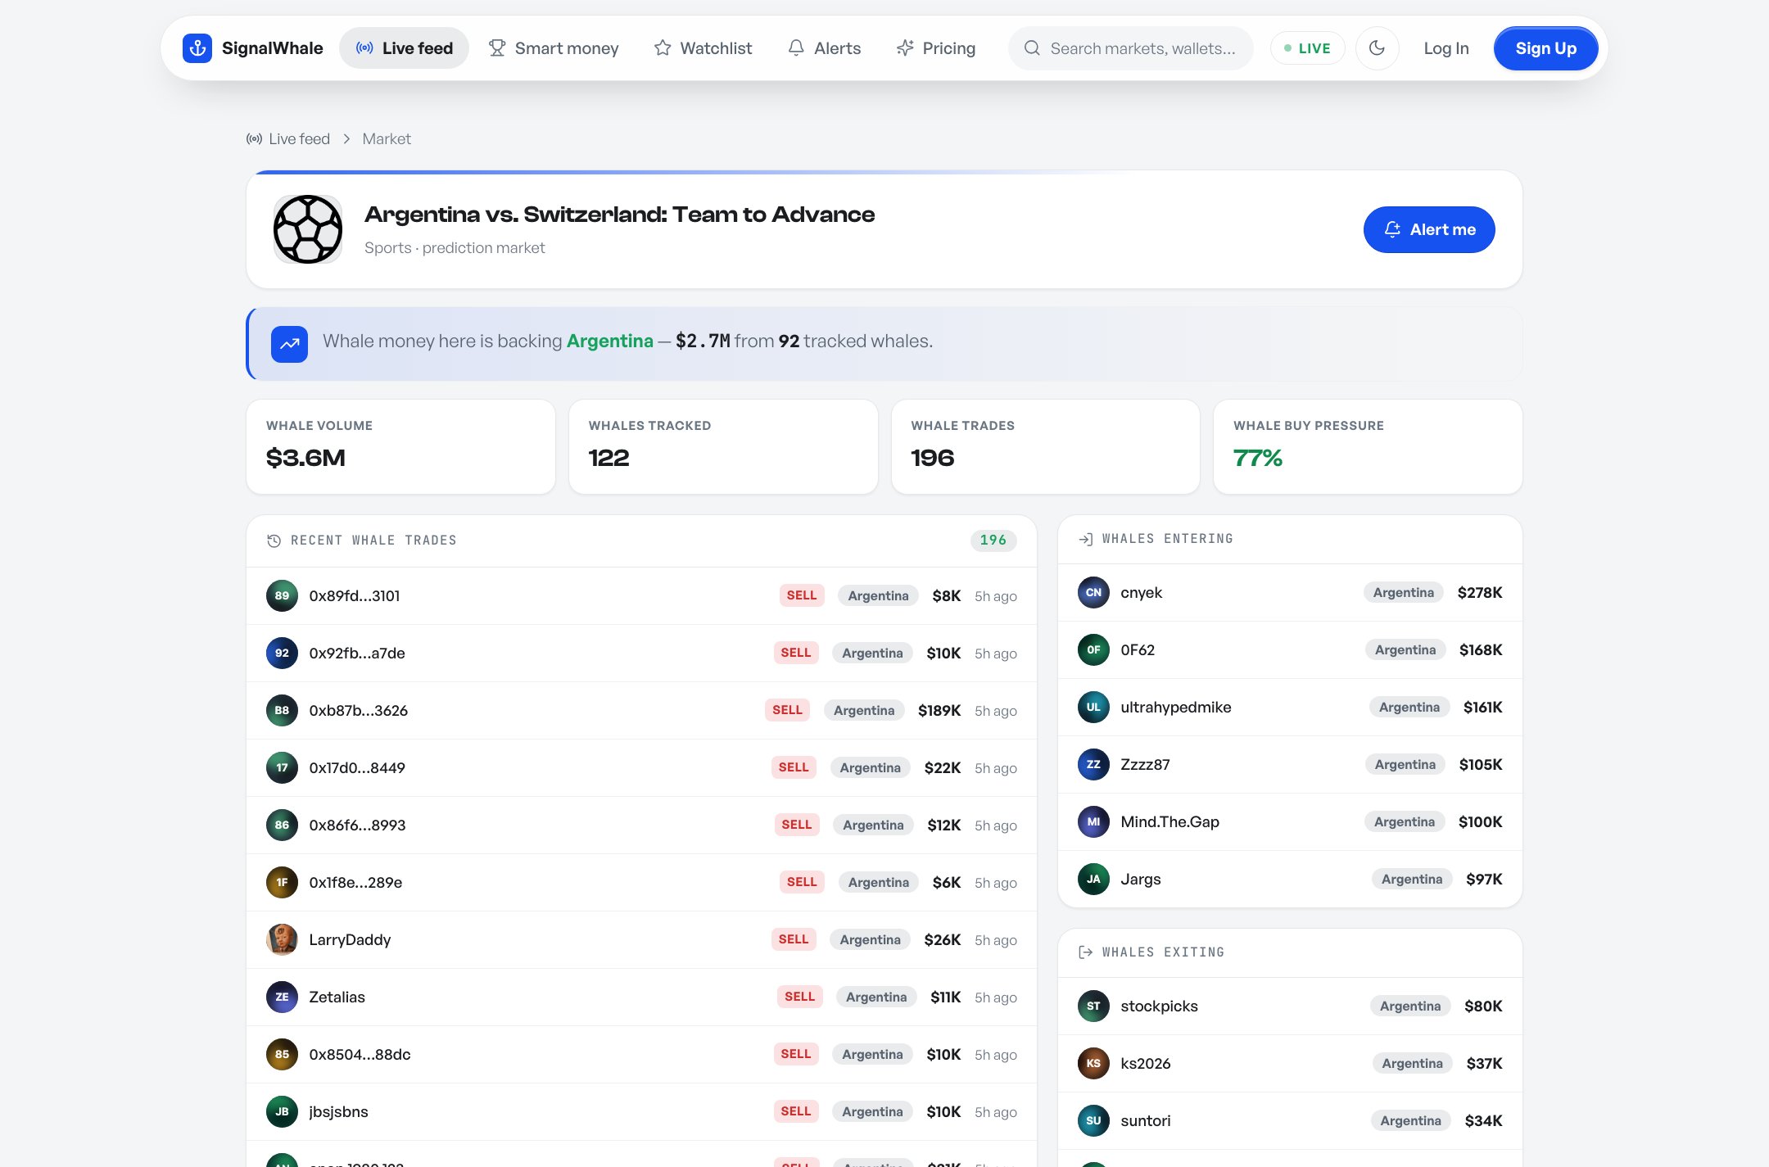
Task: Click Argentina tag on Jargs row
Action: click(1412, 880)
